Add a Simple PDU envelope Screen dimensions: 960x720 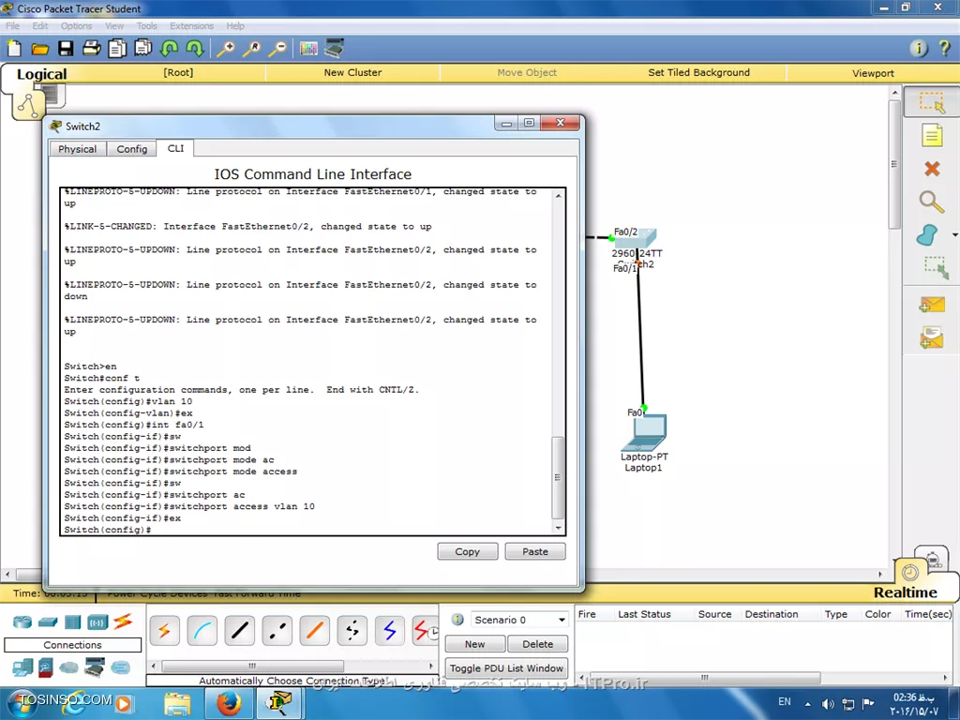[932, 305]
